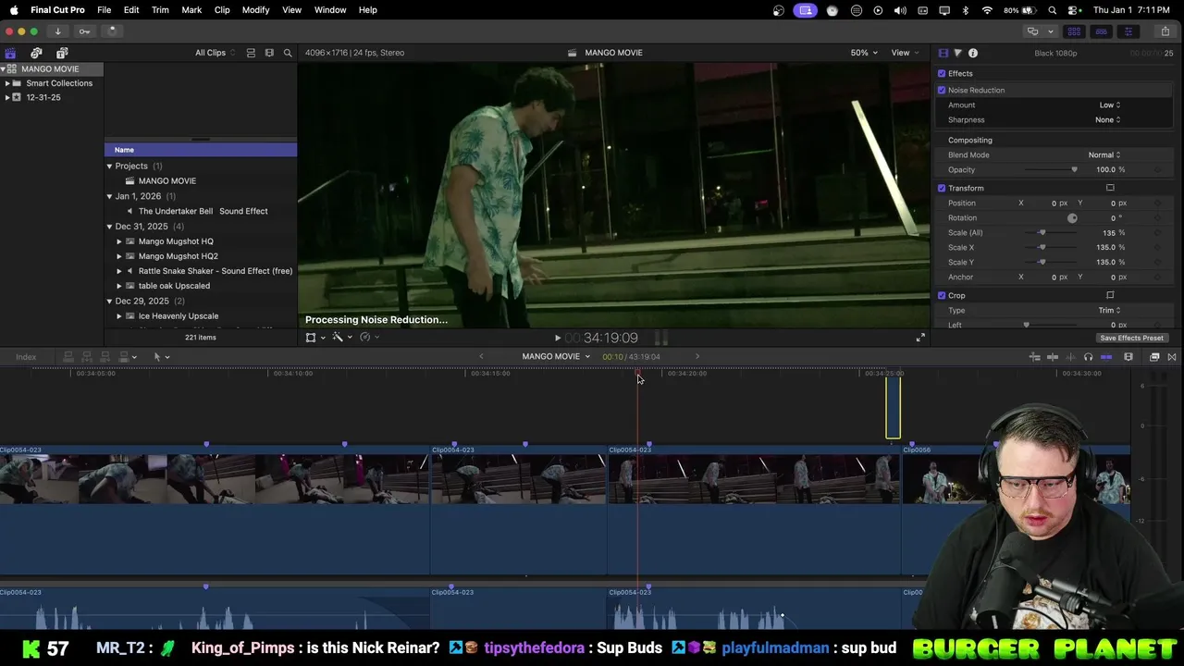The height and width of the screenshot is (666, 1184).
Task: Open the Edit menu
Action: click(131, 10)
